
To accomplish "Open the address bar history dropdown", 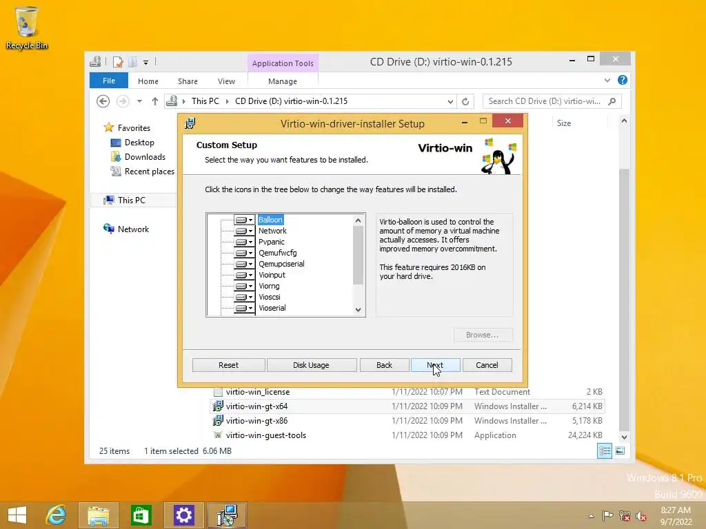I will point(450,102).
